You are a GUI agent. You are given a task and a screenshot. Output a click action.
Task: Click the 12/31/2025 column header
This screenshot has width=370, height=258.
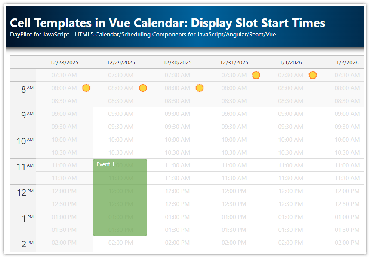pos(234,62)
